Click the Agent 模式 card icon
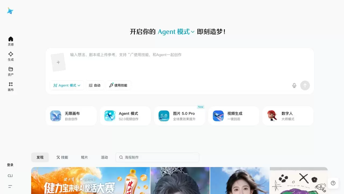Image resolution: width=344 pixels, height=194 pixels. pyautogui.click(x=110, y=116)
